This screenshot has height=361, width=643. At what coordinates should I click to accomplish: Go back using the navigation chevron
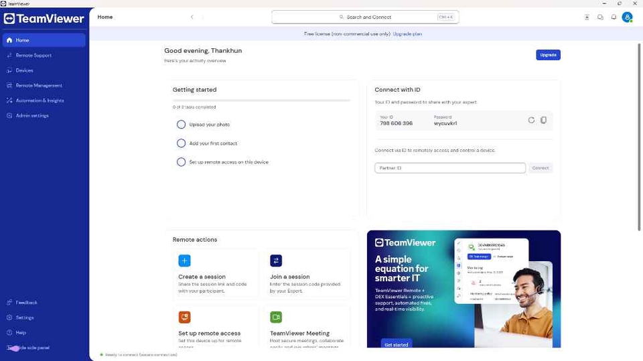192,17
